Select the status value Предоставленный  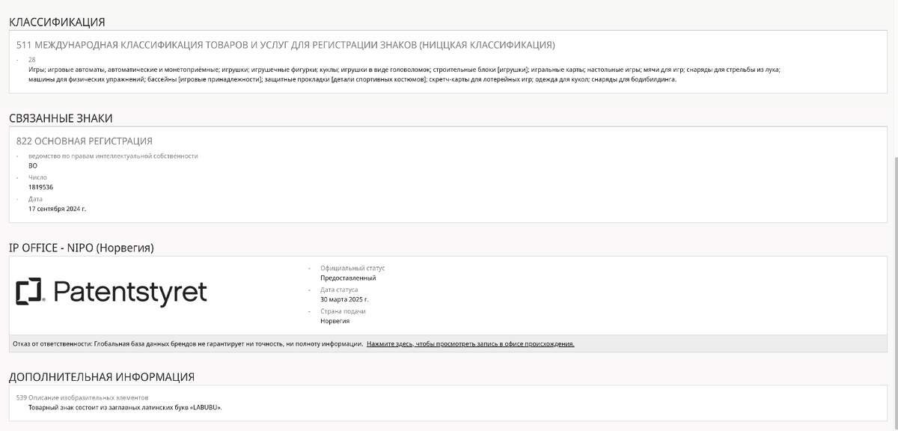click(x=348, y=278)
